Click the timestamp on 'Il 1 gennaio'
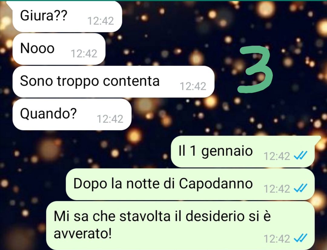The image size is (327, 250). click(x=277, y=156)
